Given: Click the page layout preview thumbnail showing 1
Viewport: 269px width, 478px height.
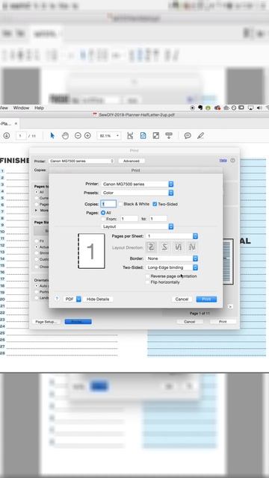Looking at the screenshot, I should pyautogui.click(x=91, y=251).
